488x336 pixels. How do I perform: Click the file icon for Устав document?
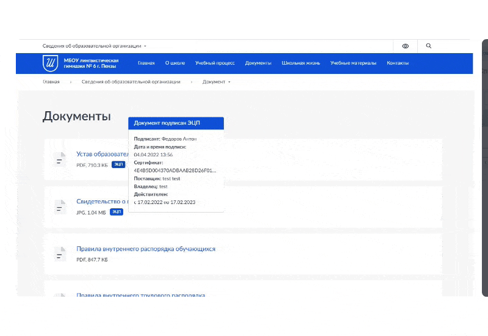(59, 159)
